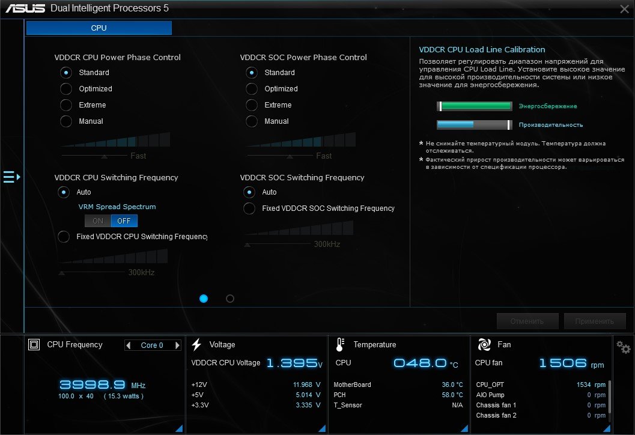Screen dimensions: 635x435
Task: Select Standard for VDDCR SOC Power Phase
Action: coord(252,73)
